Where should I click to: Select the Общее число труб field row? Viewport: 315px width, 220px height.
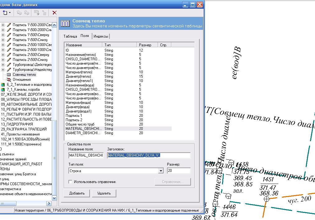click(118, 124)
